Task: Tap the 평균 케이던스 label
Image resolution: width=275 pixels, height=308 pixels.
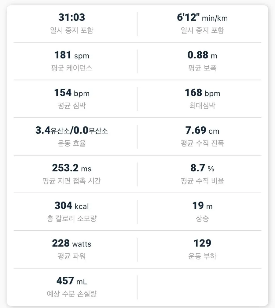Action: (71, 68)
